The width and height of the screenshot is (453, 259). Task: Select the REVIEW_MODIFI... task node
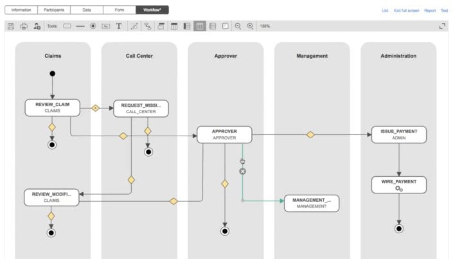(51, 197)
